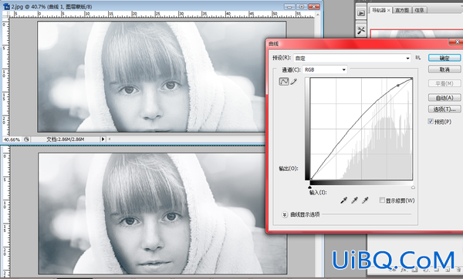Screen dimensions: 463x279
Task: Click the white point input slider
Action: (x=413, y=187)
